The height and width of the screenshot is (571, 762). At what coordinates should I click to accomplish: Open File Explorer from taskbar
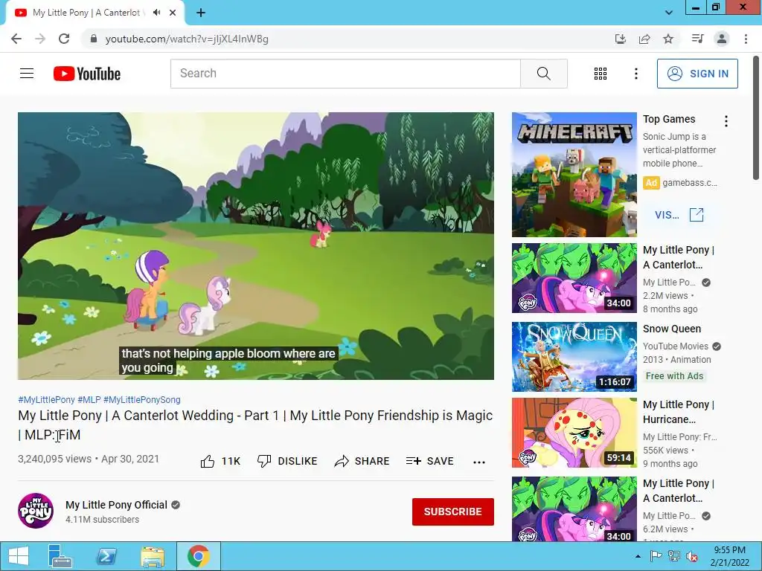[152, 556]
